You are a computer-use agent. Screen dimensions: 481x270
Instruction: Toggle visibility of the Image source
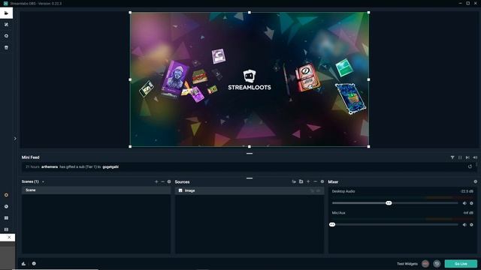coord(319,190)
